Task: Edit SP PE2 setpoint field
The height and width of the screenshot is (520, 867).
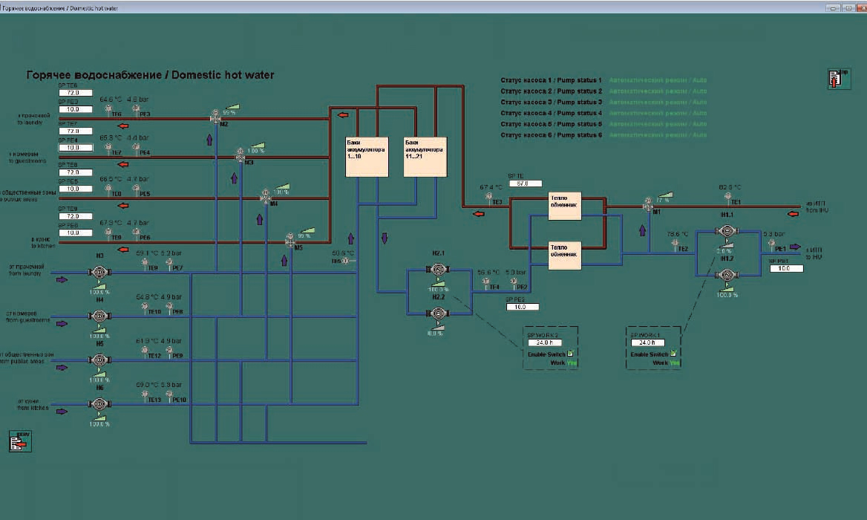Action: pyautogui.click(x=522, y=307)
